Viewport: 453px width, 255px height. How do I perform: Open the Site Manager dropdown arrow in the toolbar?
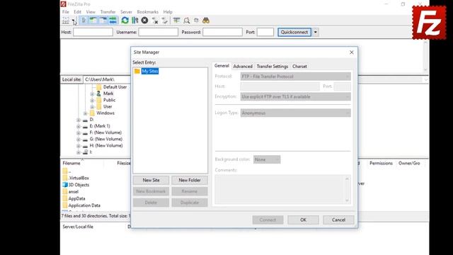pos(74,21)
